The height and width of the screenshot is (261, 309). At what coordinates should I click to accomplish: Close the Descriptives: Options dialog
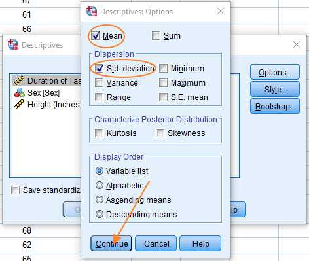221,11
